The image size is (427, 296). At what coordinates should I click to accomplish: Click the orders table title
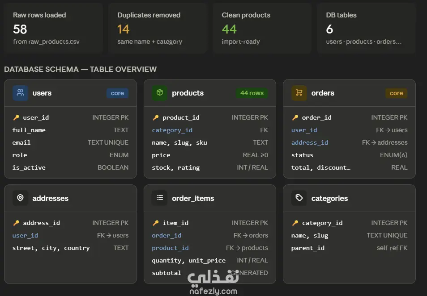click(323, 93)
